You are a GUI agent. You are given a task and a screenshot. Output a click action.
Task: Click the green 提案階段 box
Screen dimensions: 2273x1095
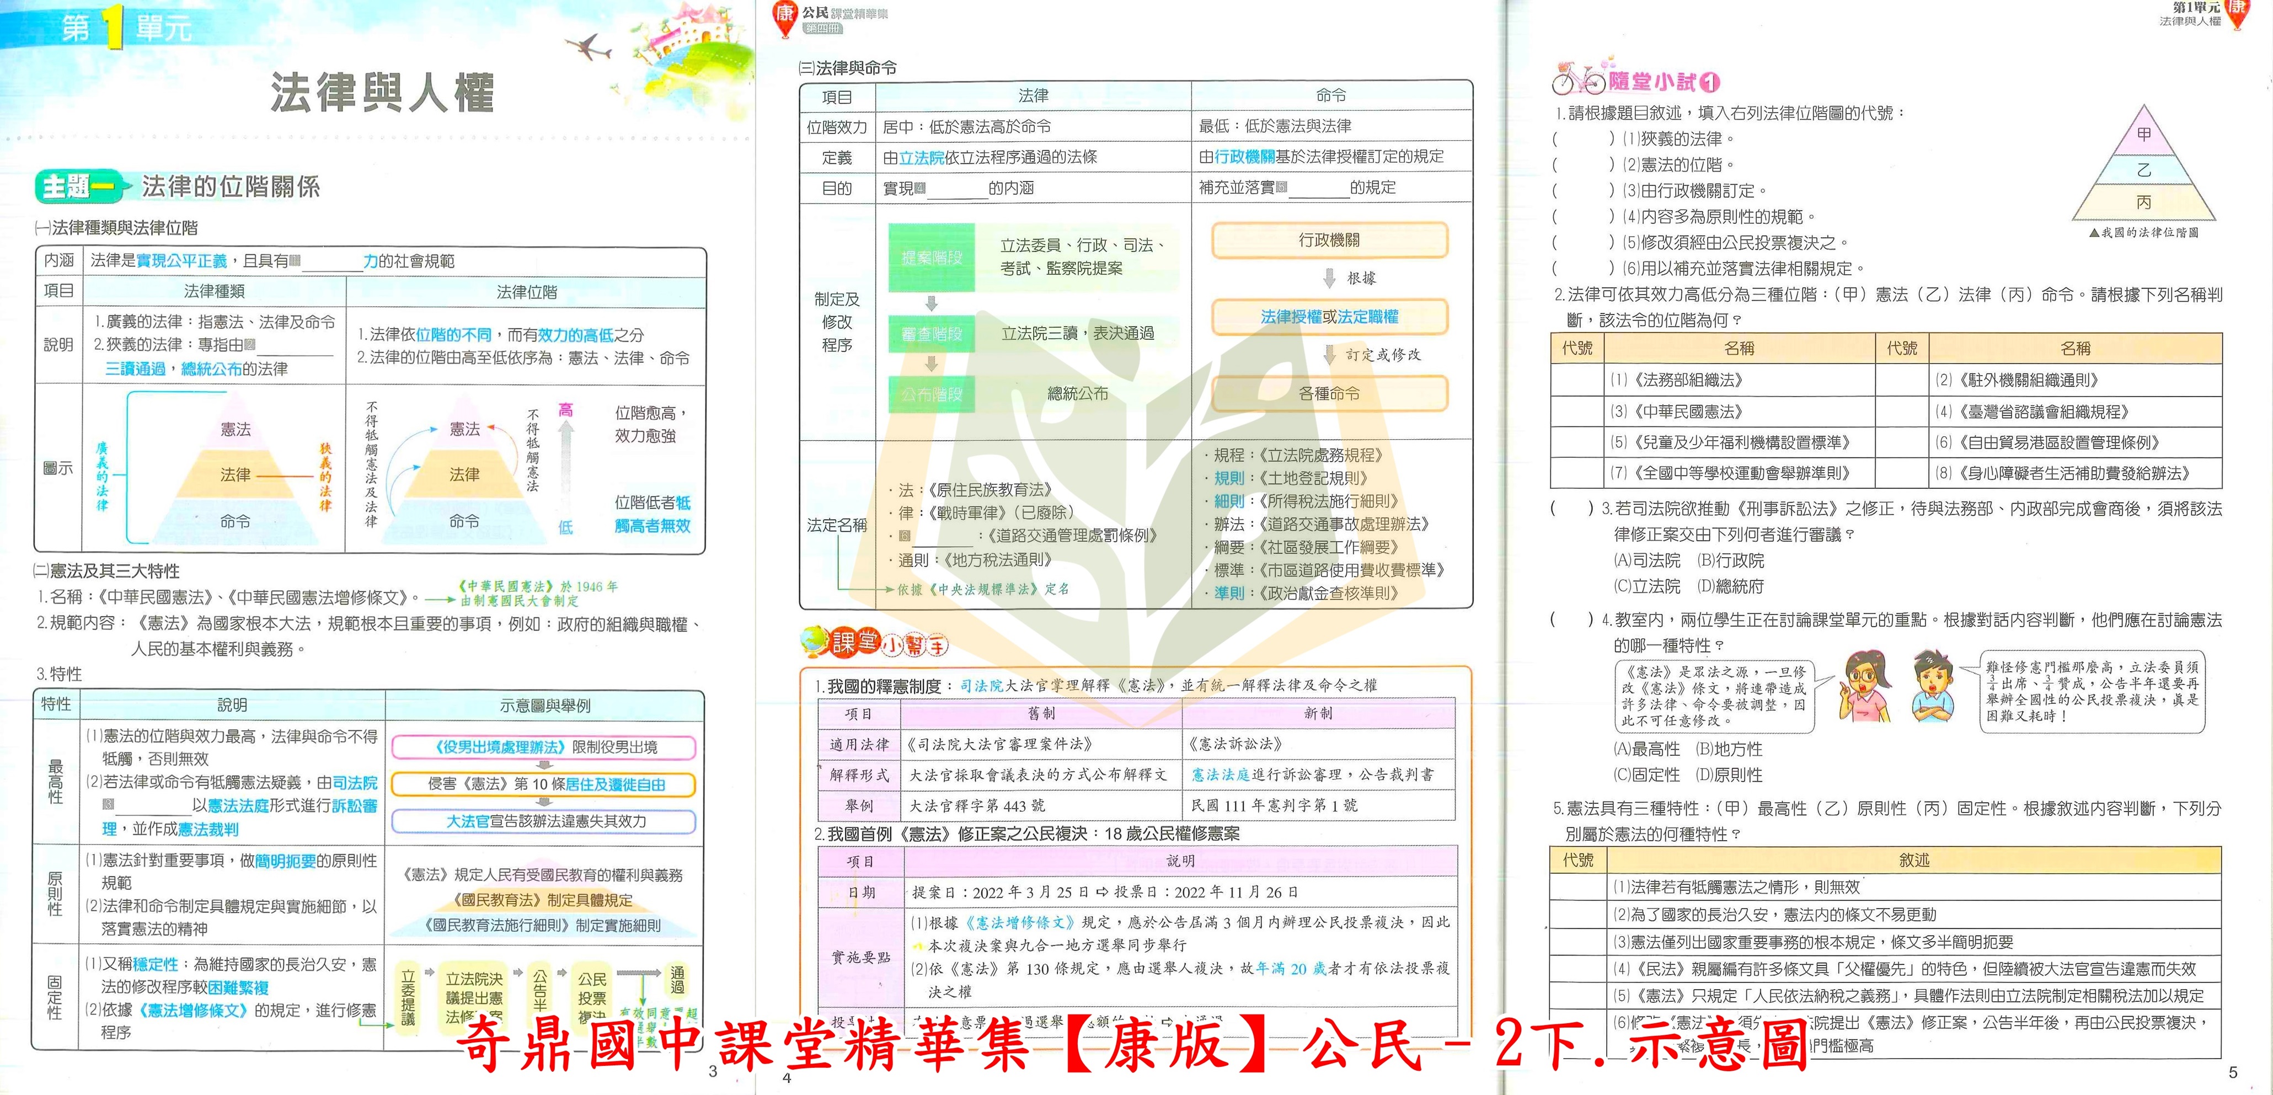coord(932,257)
